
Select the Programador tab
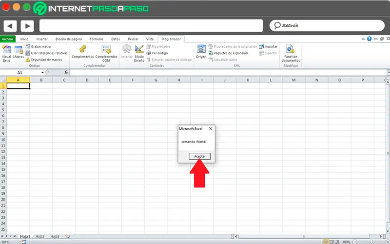(x=171, y=39)
